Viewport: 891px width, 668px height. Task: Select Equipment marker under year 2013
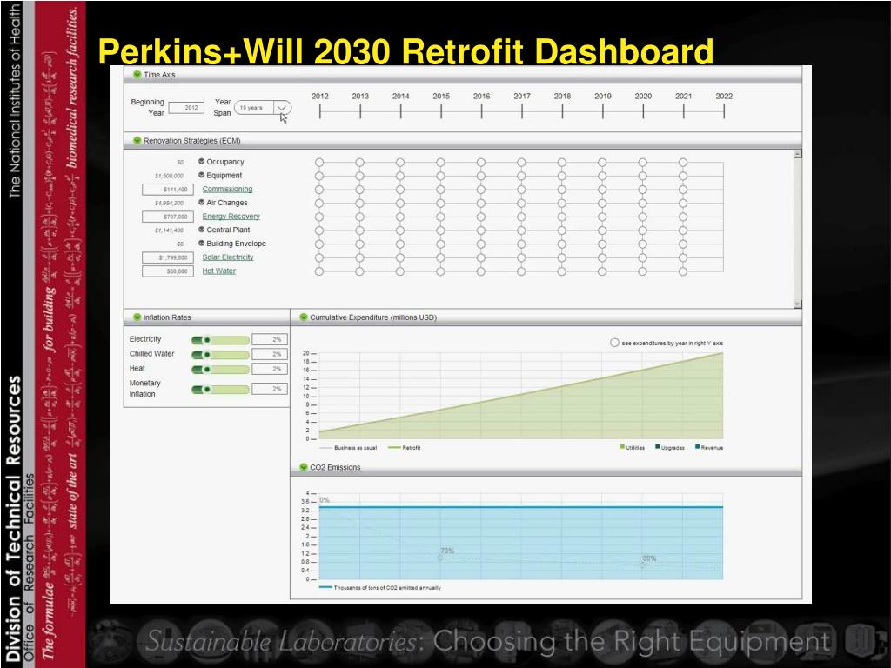pyautogui.click(x=359, y=176)
